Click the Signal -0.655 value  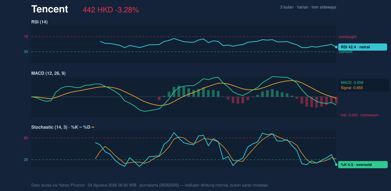352,88
